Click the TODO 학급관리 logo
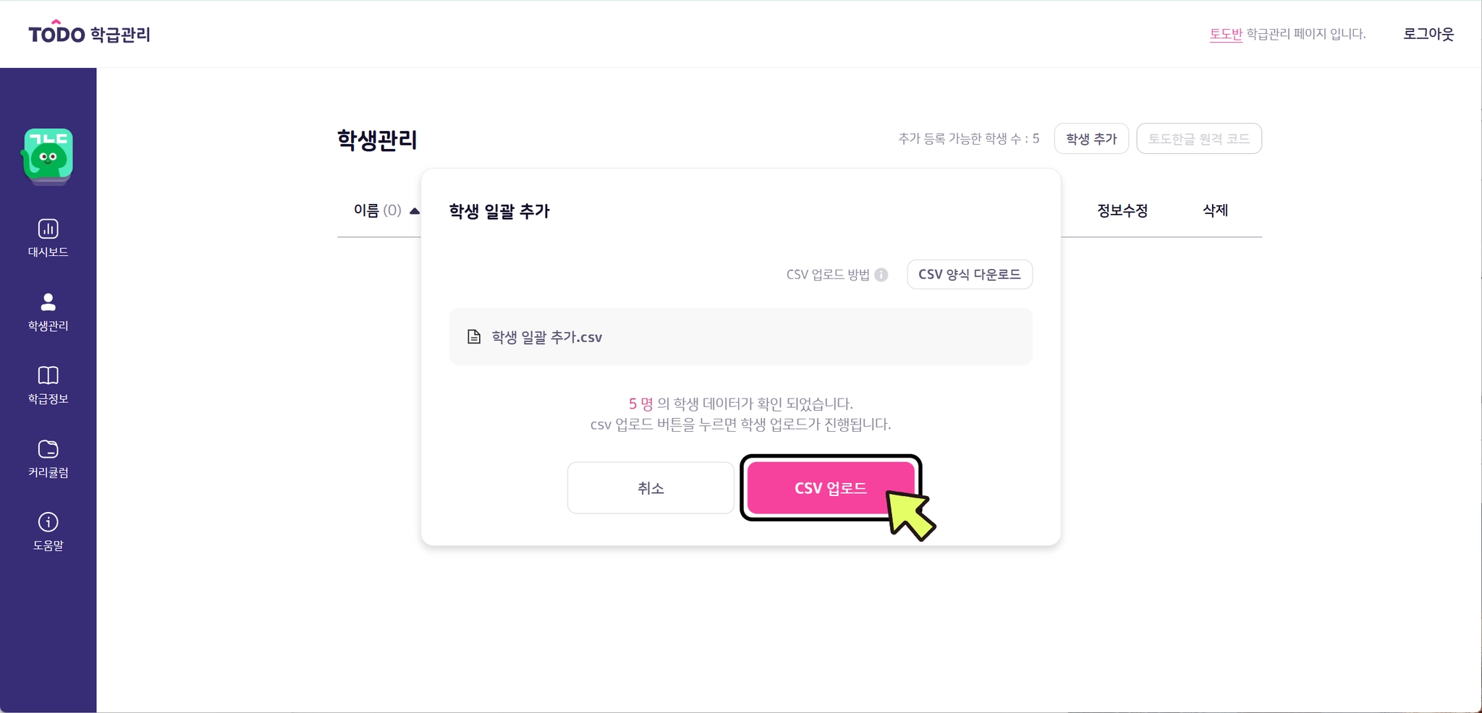Screen dimensions: 1482x713 coord(89,34)
